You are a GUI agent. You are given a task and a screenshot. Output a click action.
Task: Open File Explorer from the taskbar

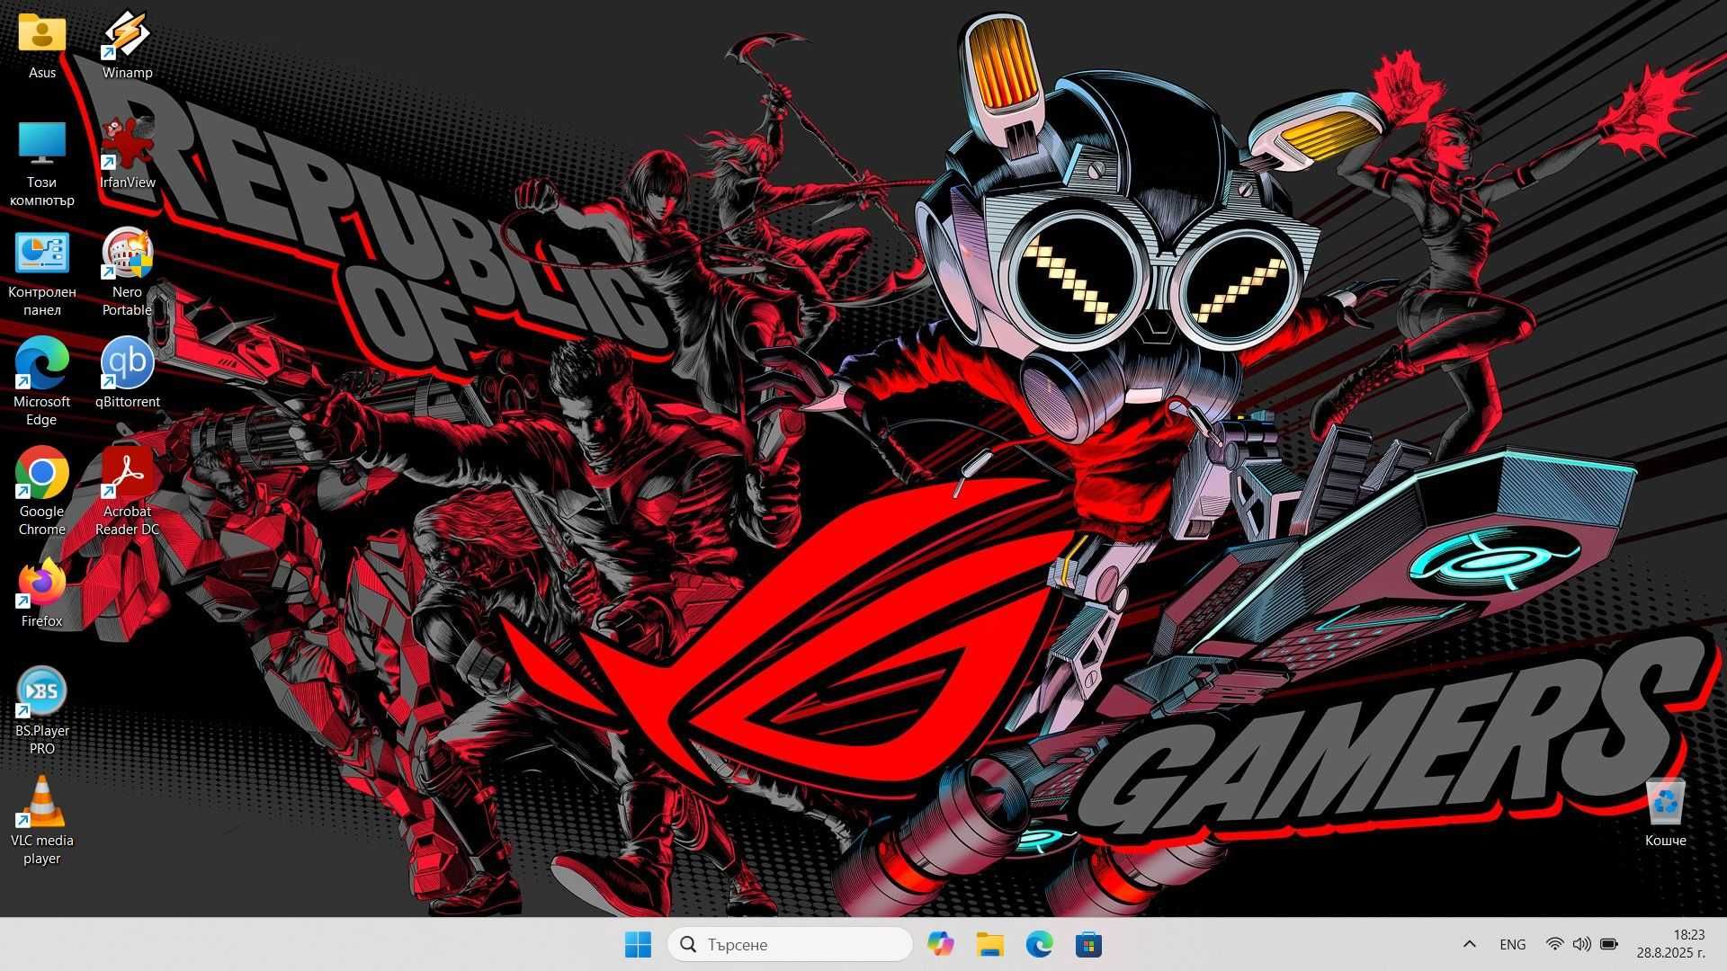pyautogui.click(x=989, y=944)
